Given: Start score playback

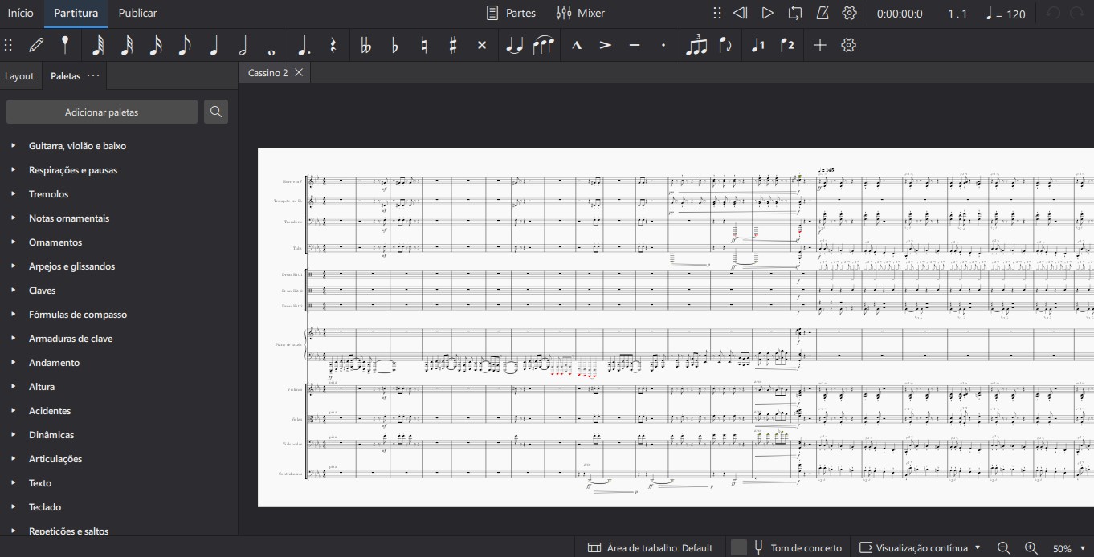Looking at the screenshot, I should (x=767, y=13).
